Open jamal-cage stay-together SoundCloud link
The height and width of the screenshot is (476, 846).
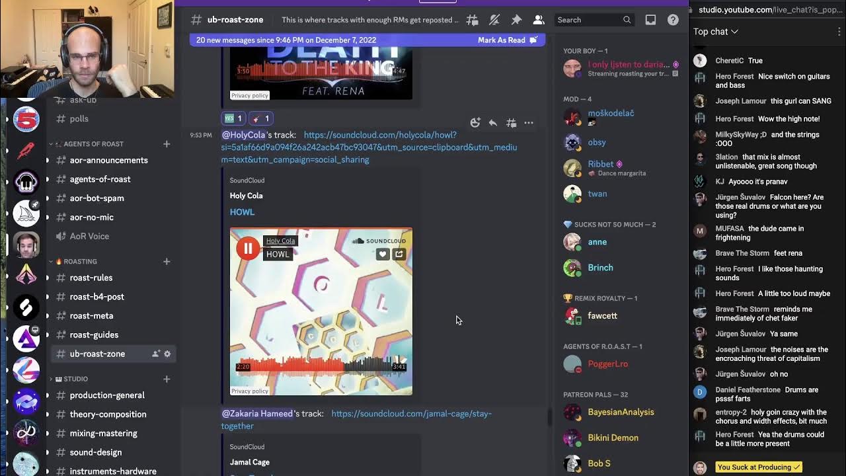[356, 420]
